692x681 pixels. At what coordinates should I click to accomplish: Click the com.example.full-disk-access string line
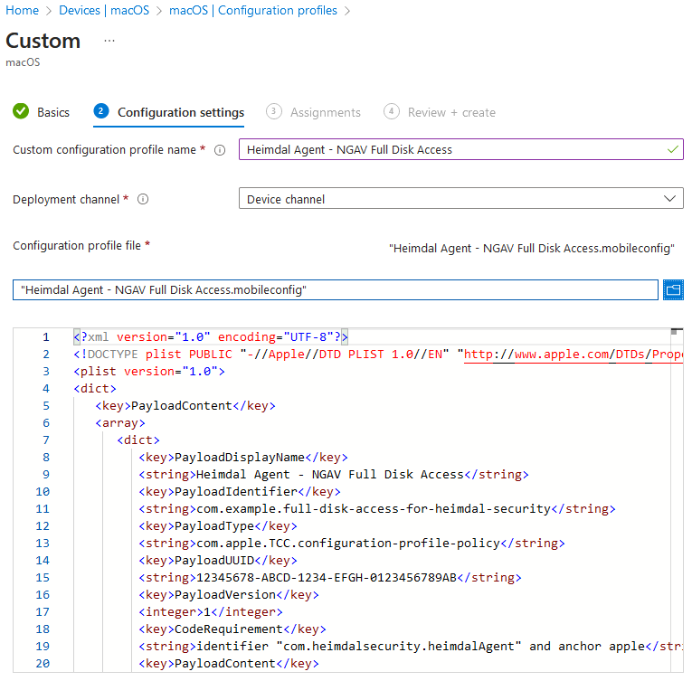pyautogui.click(x=377, y=509)
